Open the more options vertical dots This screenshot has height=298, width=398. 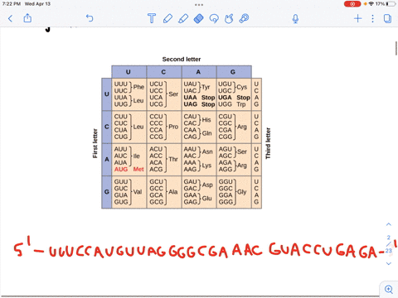pyautogui.click(x=372, y=18)
